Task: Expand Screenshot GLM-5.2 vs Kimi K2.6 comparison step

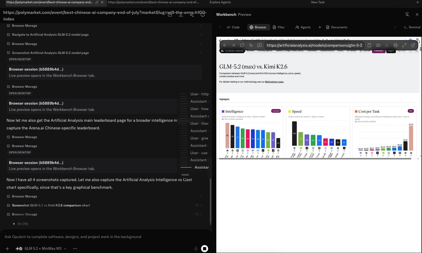Action: click(x=104, y=205)
